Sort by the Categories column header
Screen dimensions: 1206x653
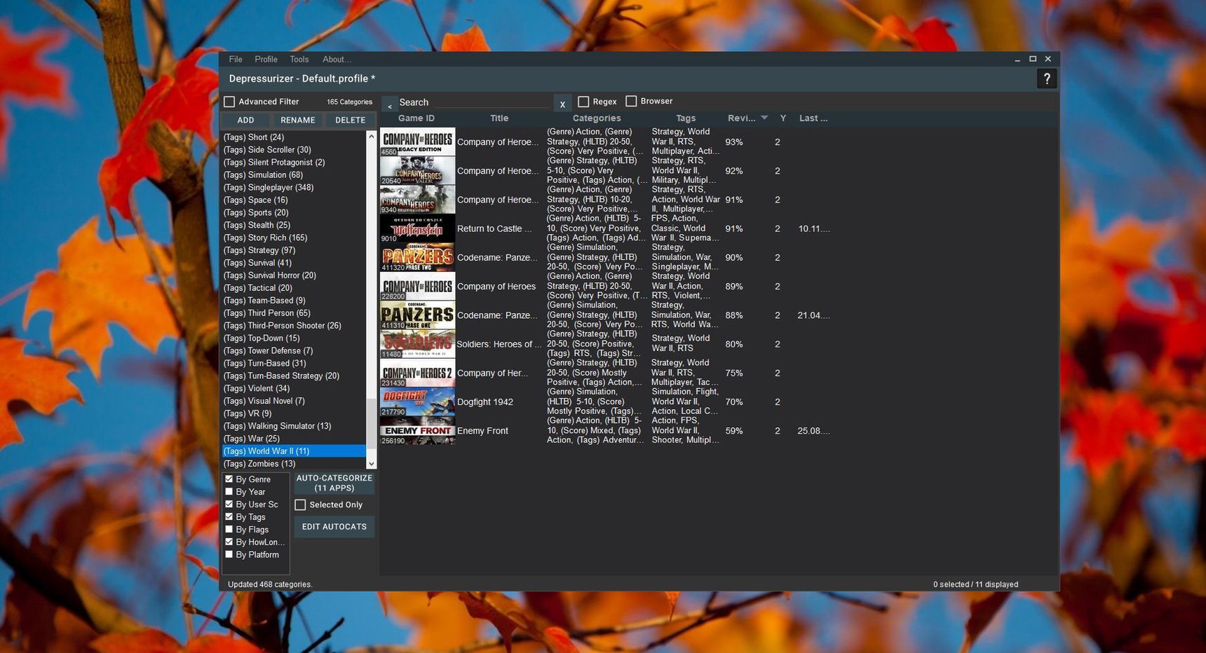tap(597, 118)
